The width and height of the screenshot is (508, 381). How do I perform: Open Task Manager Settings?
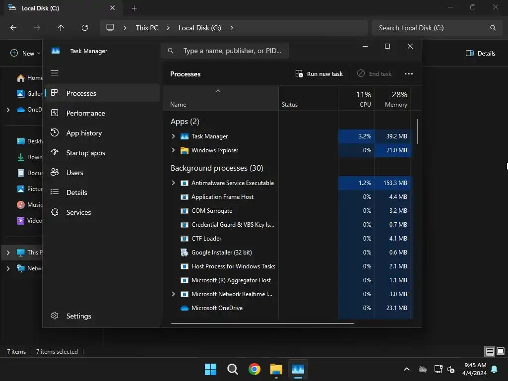[x=102, y=316]
